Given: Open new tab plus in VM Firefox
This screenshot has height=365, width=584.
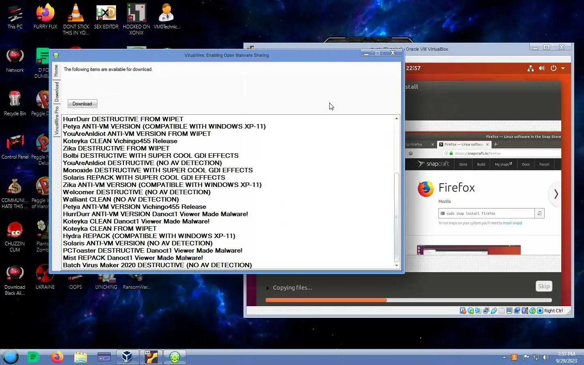Looking at the screenshot, I should [x=496, y=144].
